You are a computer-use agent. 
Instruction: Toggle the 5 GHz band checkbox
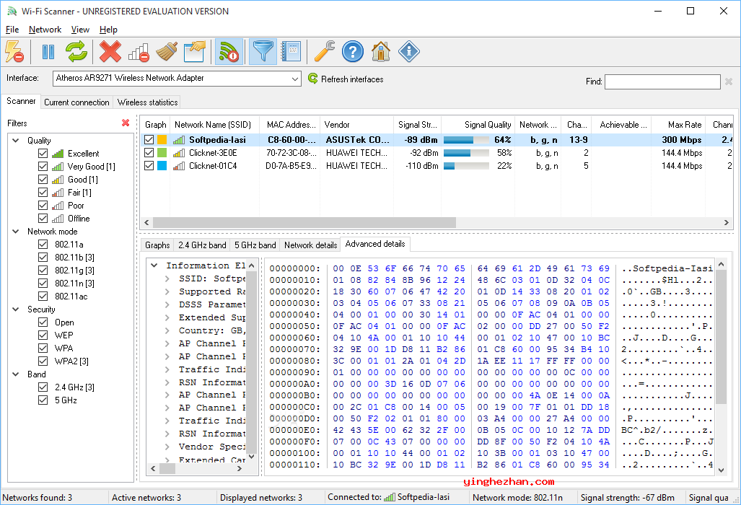(x=43, y=400)
